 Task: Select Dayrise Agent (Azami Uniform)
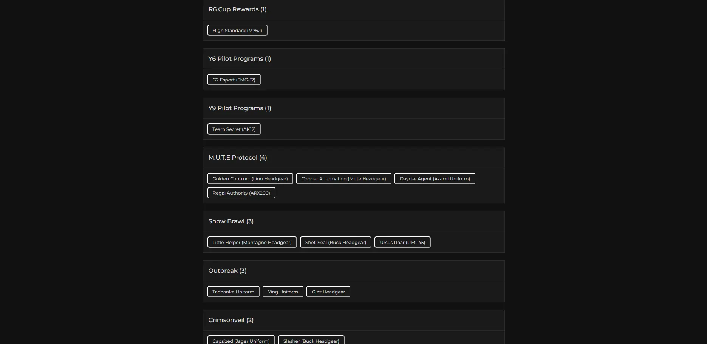(x=435, y=179)
